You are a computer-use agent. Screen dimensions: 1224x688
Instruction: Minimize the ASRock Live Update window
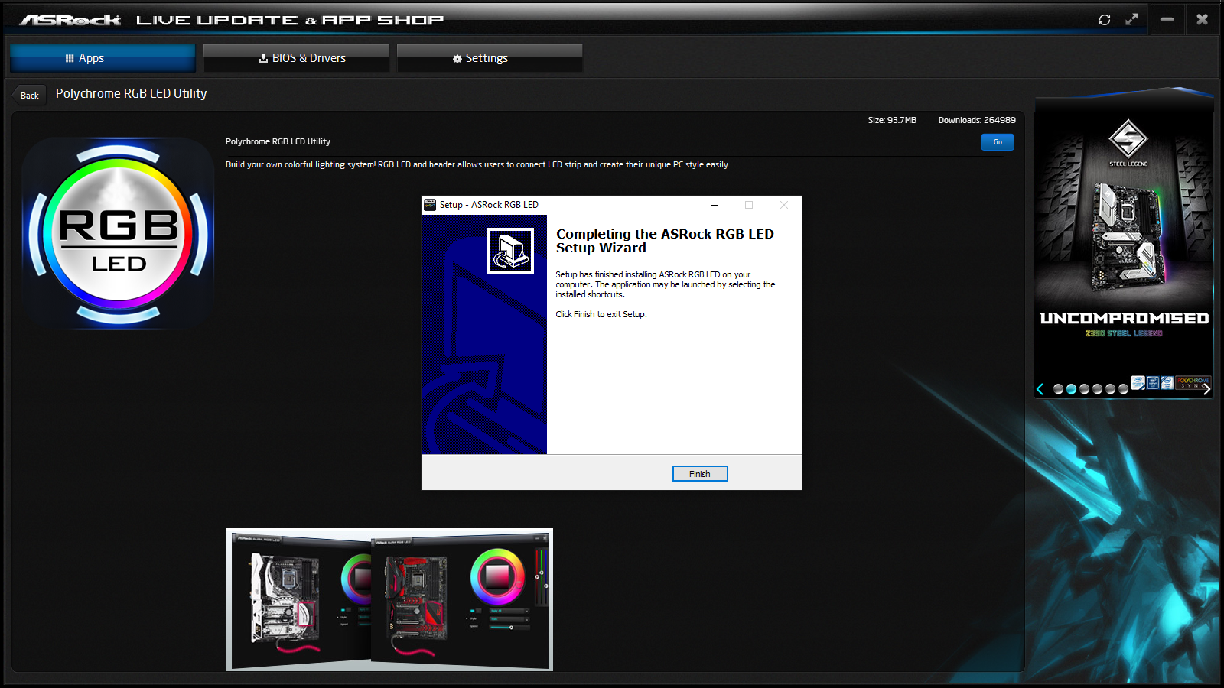(1167, 19)
